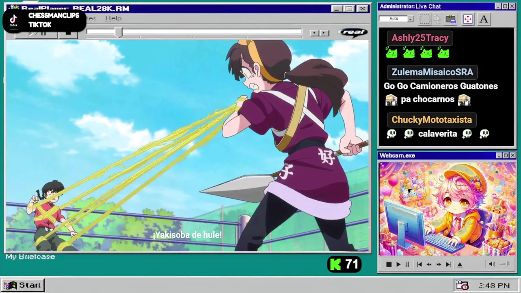Click username ChuckyMototaxista in chat
Viewport: 521px width, 293px height.
pyautogui.click(x=431, y=120)
